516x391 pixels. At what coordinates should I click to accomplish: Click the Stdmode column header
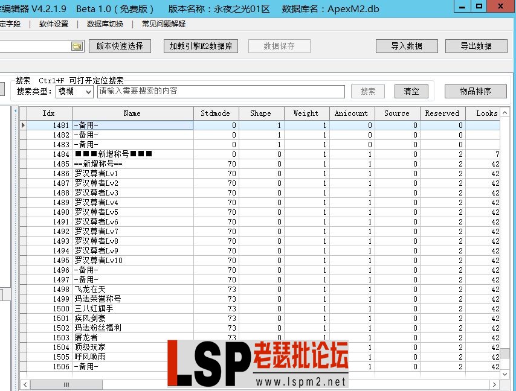point(216,113)
